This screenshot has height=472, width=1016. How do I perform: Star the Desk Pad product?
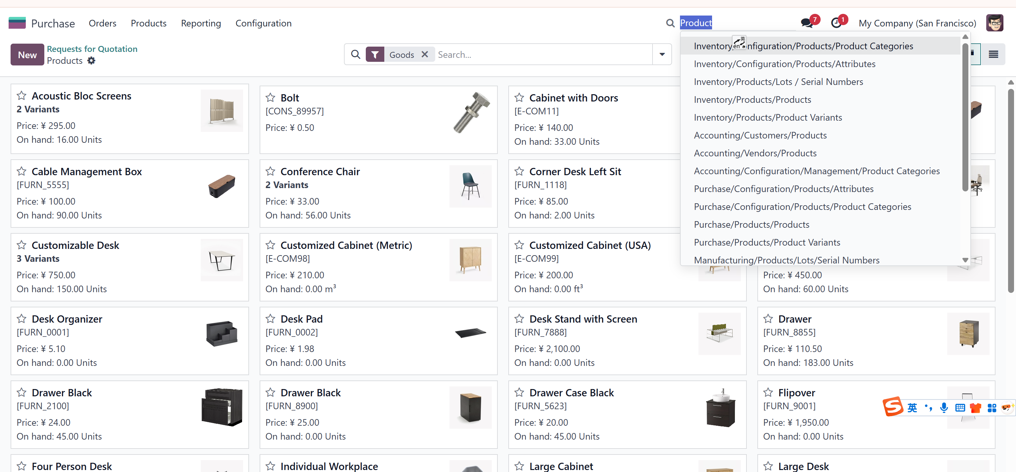(x=270, y=319)
